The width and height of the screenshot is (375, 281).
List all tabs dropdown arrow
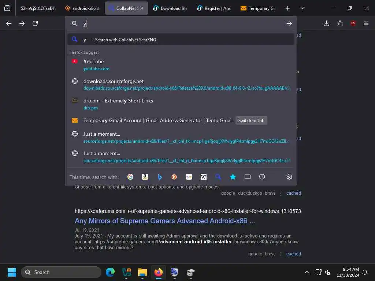pyautogui.click(x=302, y=8)
